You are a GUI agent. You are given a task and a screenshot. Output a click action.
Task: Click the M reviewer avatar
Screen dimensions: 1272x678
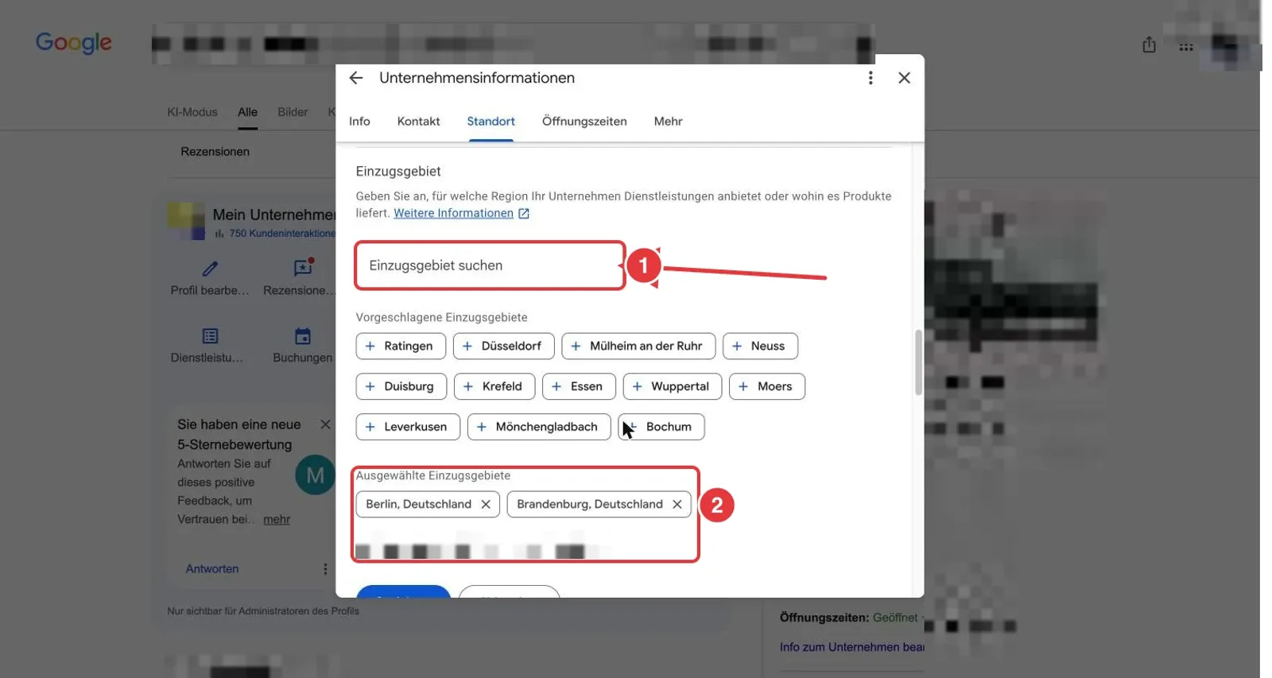(315, 475)
